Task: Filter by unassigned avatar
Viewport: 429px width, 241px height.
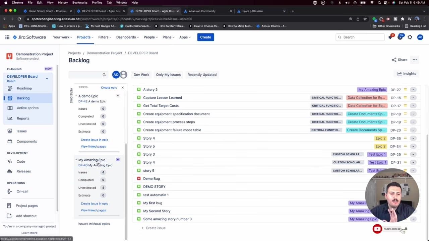Action: tap(124, 75)
